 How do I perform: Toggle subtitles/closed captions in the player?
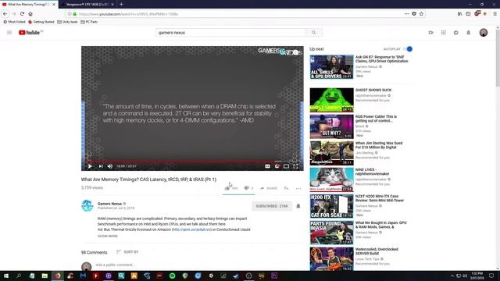point(267,166)
